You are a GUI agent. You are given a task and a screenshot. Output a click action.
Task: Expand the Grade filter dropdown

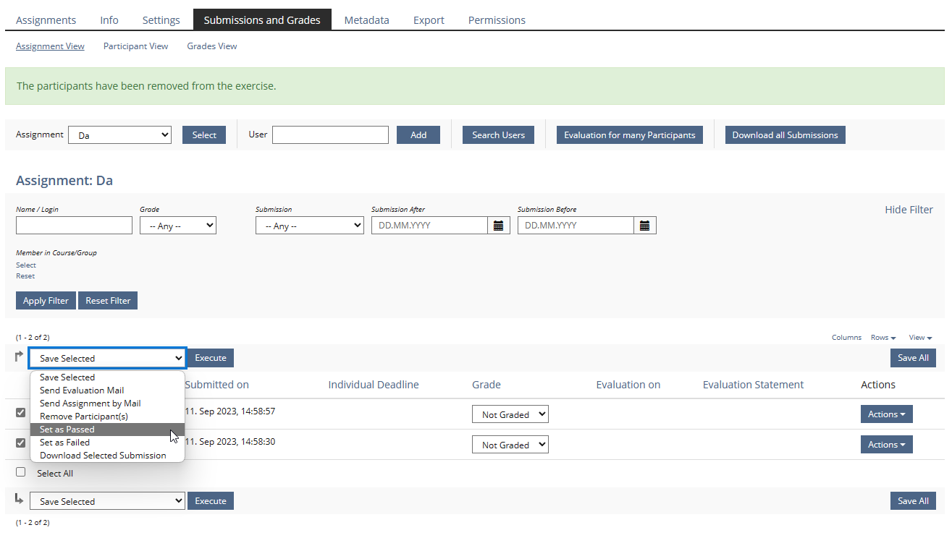click(177, 226)
